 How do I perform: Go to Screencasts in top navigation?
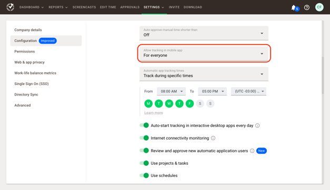pos(84,7)
